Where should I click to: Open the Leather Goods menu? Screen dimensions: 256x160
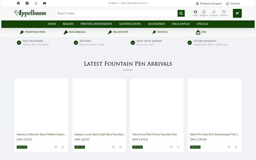pyautogui.click(x=130, y=24)
